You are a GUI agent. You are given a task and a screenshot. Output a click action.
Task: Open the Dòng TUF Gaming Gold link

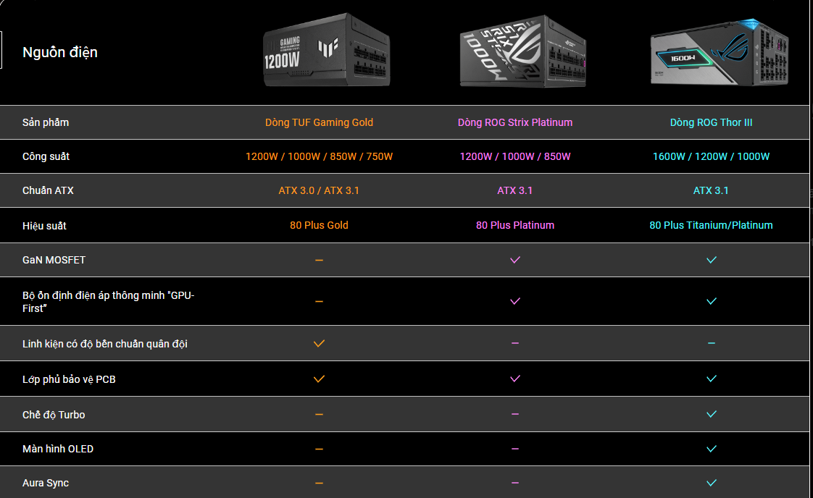pos(319,122)
